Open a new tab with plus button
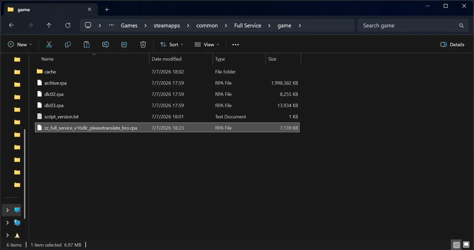This screenshot has width=474, height=250. pyautogui.click(x=107, y=9)
